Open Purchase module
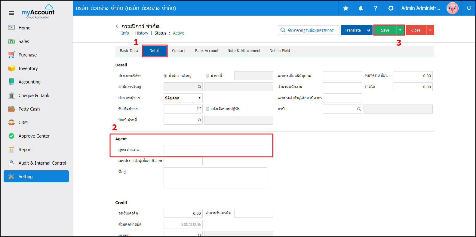 click(x=27, y=55)
